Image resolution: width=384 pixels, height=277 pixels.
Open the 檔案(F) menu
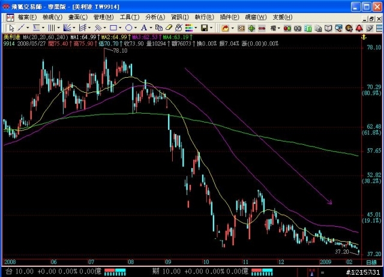pyautogui.click(x=27, y=17)
